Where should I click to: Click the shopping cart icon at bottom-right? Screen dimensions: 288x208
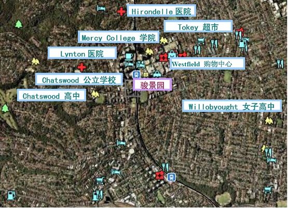coord(268,190)
